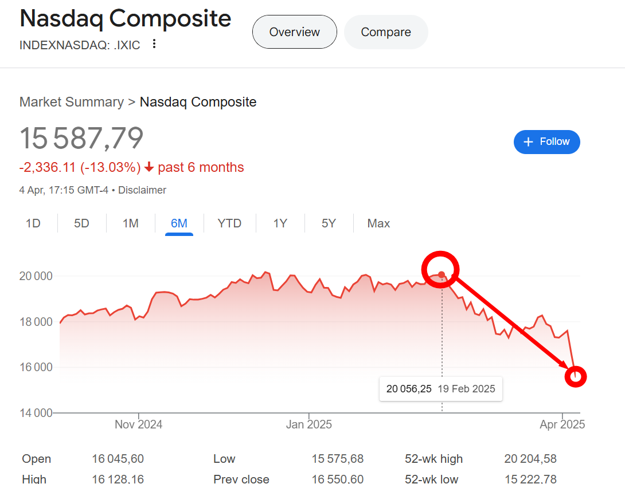The height and width of the screenshot is (484, 625).
Task: Select the 5D time range
Action: (82, 223)
